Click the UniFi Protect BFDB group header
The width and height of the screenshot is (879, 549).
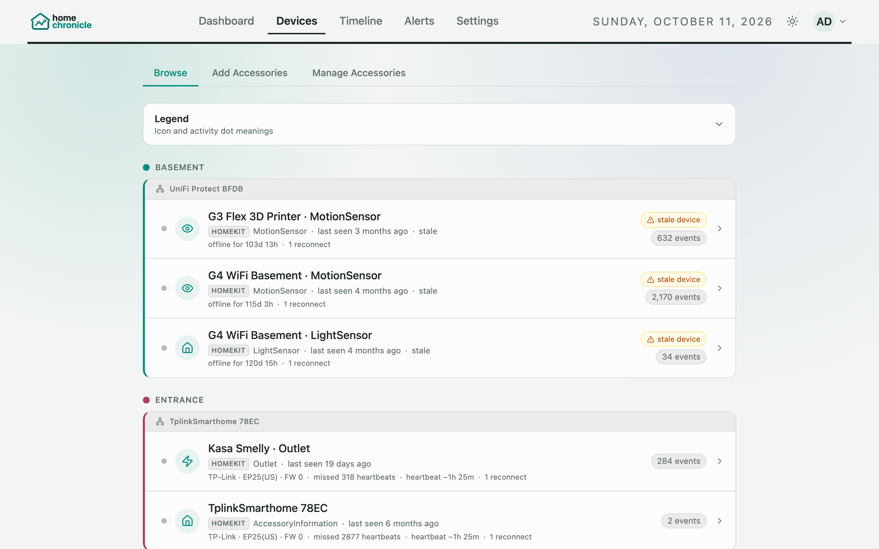tap(440, 189)
